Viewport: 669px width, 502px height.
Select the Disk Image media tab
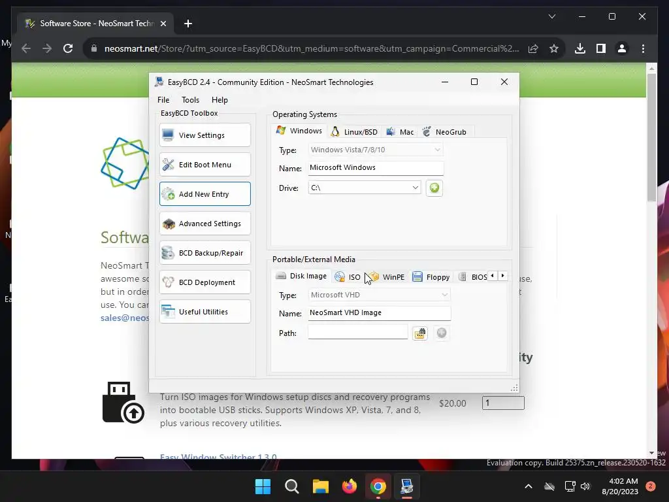(x=302, y=276)
